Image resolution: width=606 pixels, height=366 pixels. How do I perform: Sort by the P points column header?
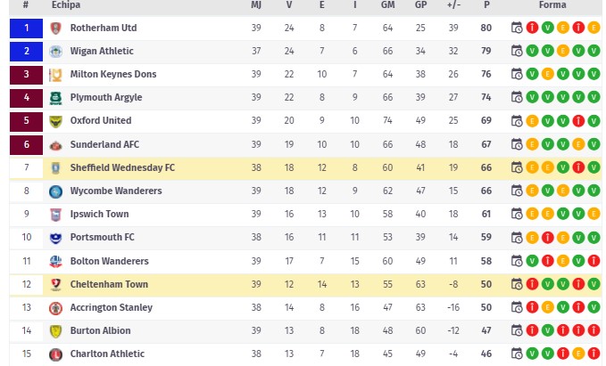tap(486, 5)
